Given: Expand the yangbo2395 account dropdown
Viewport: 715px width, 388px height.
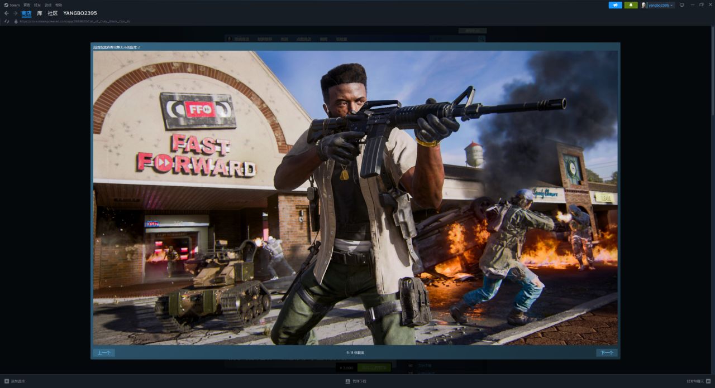Looking at the screenshot, I should coord(661,5).
